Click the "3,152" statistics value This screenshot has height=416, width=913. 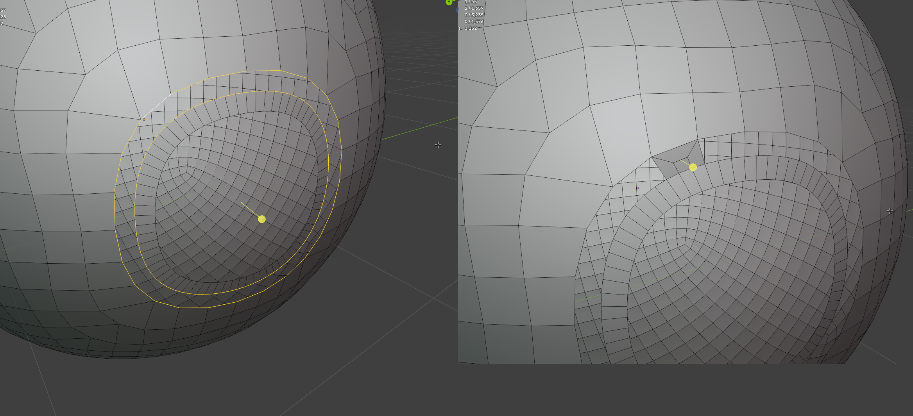tap(471, 28)
